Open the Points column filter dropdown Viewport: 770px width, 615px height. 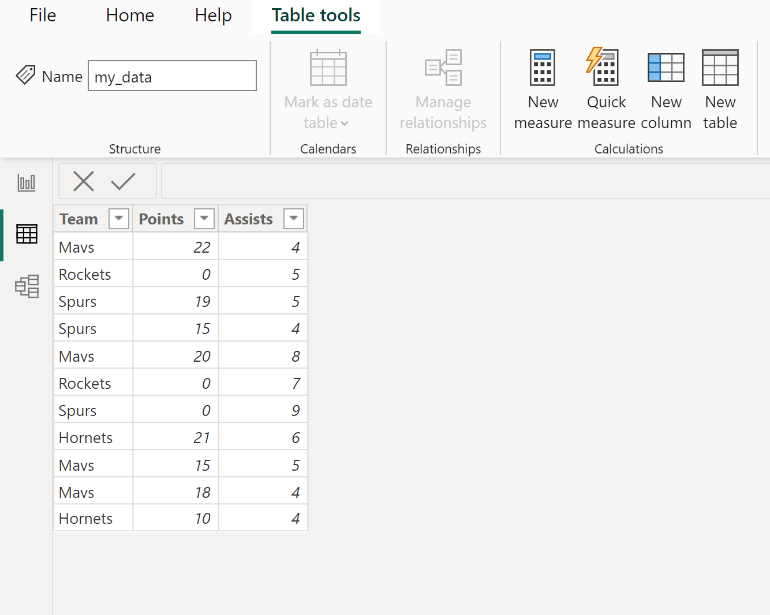[x=204, y=219]
